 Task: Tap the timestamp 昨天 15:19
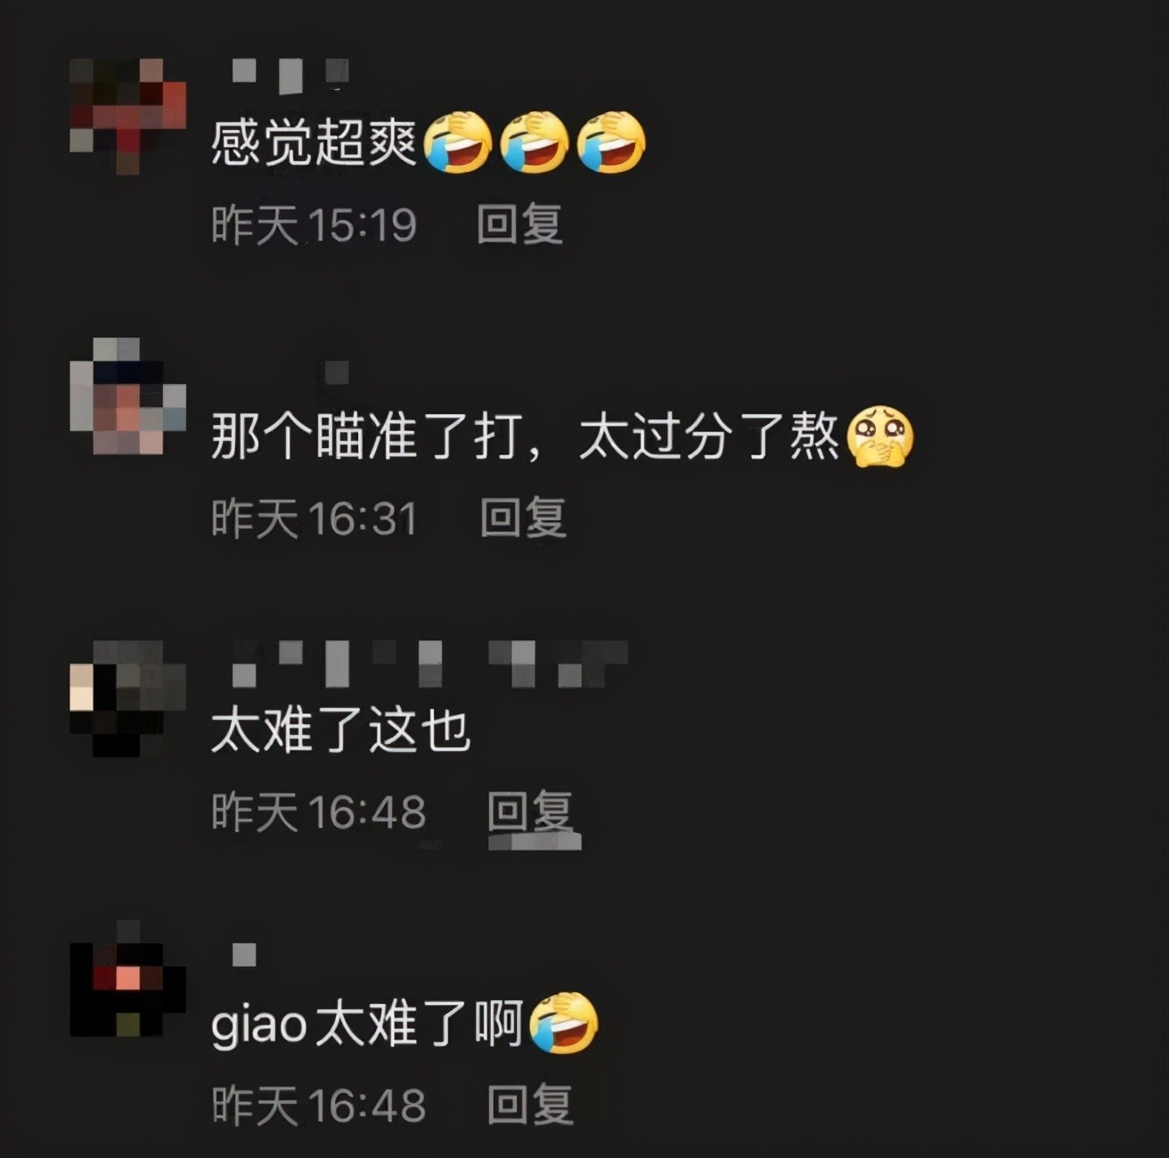pos(314,224)
